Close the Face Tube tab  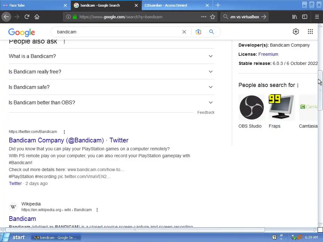pos(65,5)
